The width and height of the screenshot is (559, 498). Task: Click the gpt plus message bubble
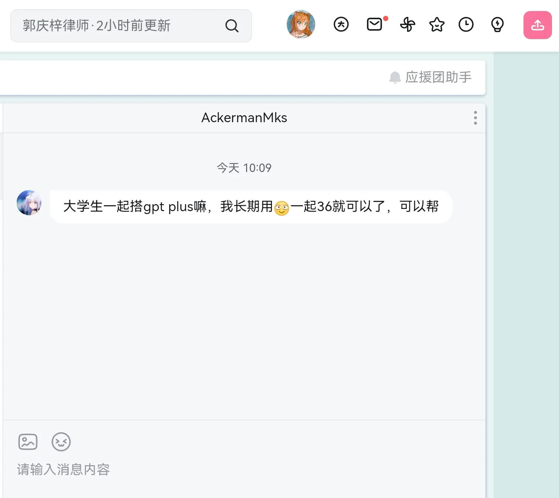(250, 207)
